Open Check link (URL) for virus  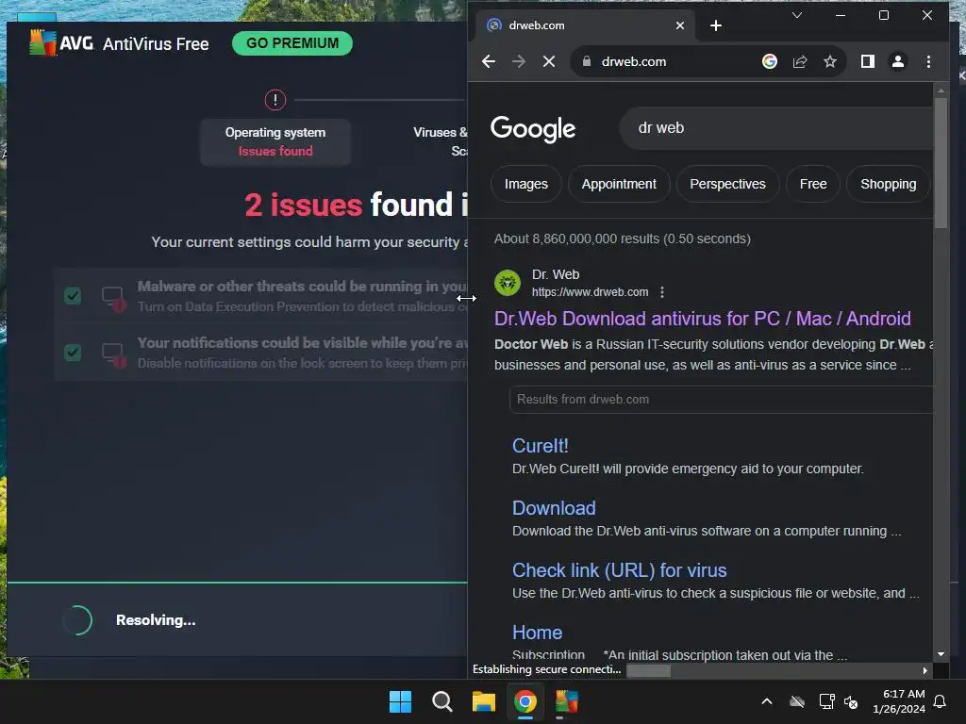619,570
